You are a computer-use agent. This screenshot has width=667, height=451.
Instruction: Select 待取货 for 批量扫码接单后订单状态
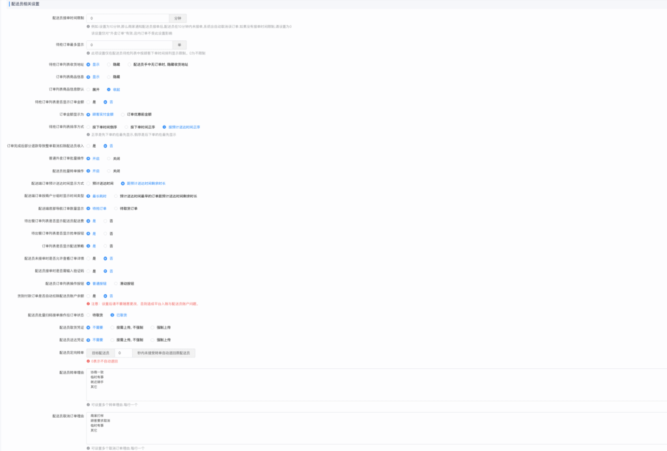point(89,315)
